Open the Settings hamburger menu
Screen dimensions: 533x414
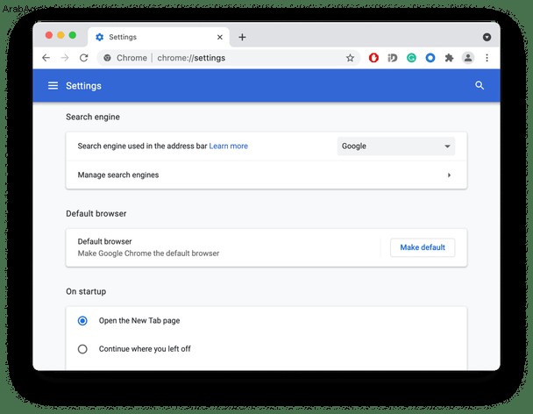coord(53,86)
